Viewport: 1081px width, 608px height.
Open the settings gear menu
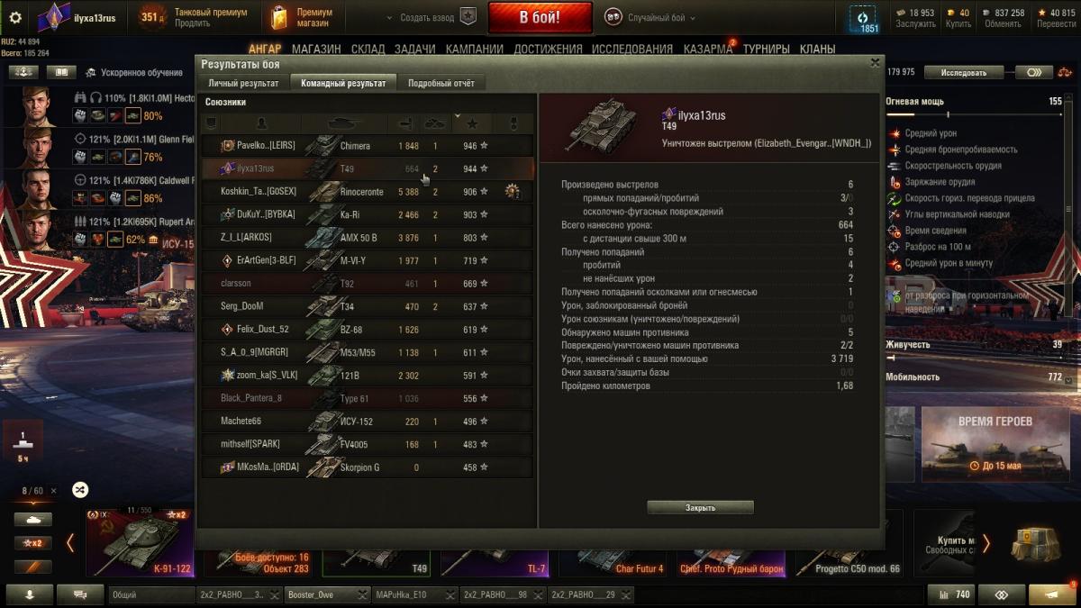pyautogui.click(x=14, y=17)
